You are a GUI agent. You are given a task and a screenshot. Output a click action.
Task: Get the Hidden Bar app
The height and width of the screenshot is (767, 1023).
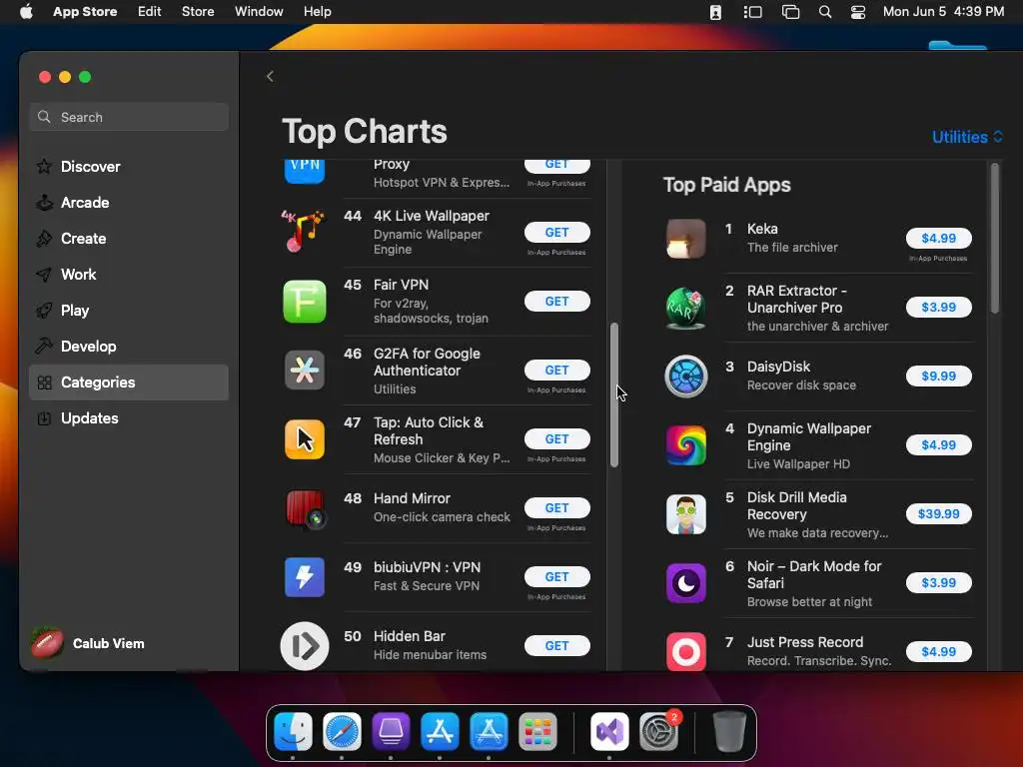tap(557, 646)
